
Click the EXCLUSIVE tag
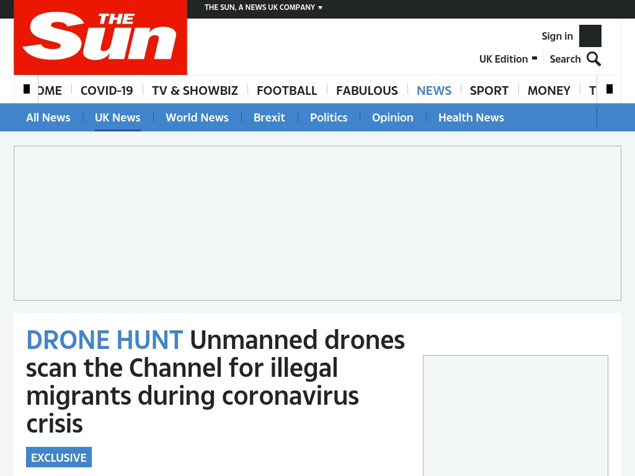pos(59,457)
